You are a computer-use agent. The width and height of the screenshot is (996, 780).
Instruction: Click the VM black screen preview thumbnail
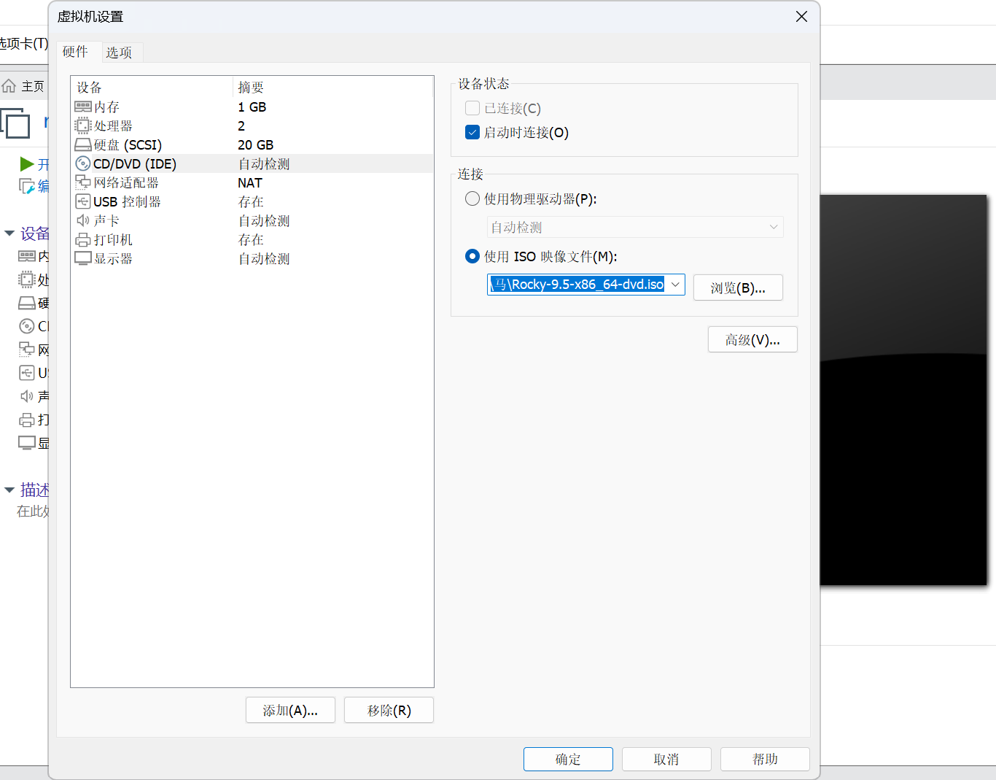pyautogui.click(x=903, y=390)
